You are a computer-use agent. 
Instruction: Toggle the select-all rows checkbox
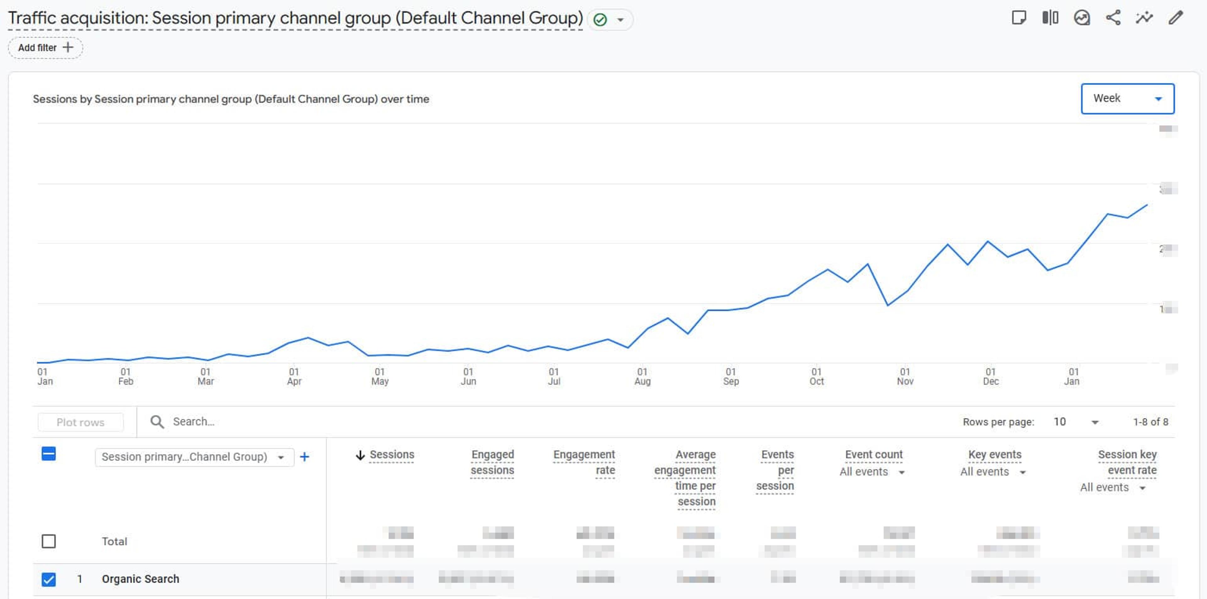49,454
